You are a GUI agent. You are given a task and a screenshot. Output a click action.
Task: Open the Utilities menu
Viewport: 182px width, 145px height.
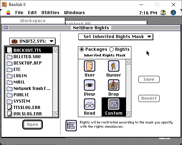(50, 12)
